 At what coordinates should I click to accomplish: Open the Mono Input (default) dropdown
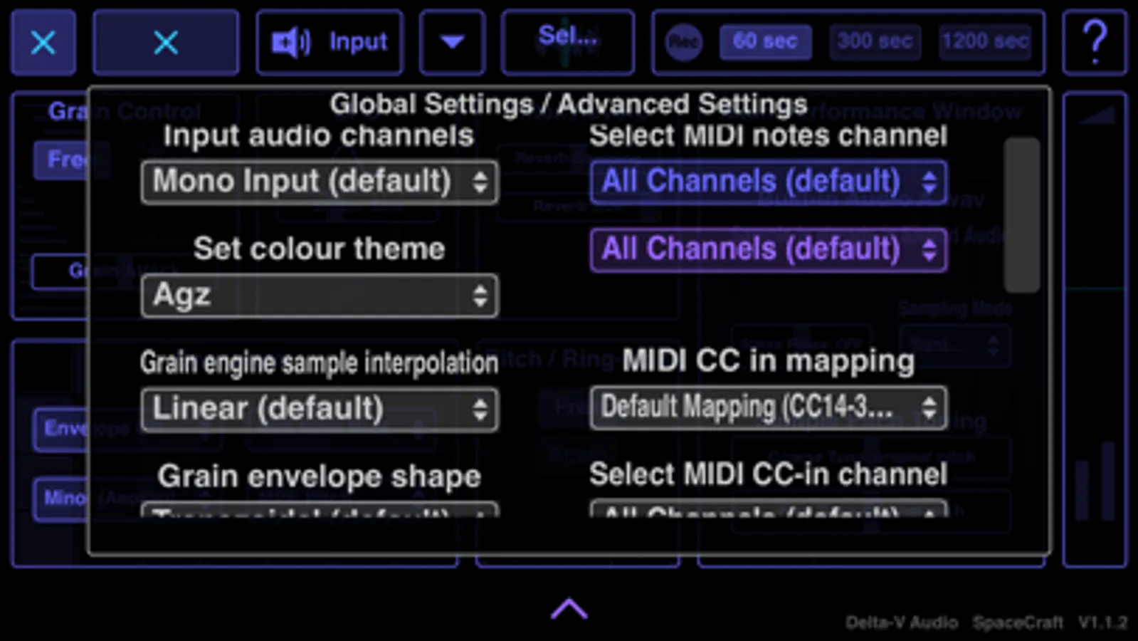320,182
